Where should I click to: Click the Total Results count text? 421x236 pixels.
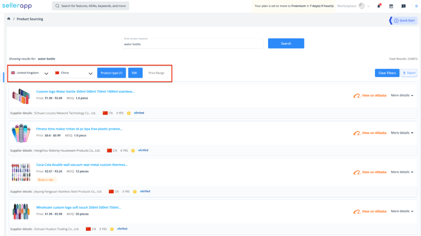click(403, 59)
